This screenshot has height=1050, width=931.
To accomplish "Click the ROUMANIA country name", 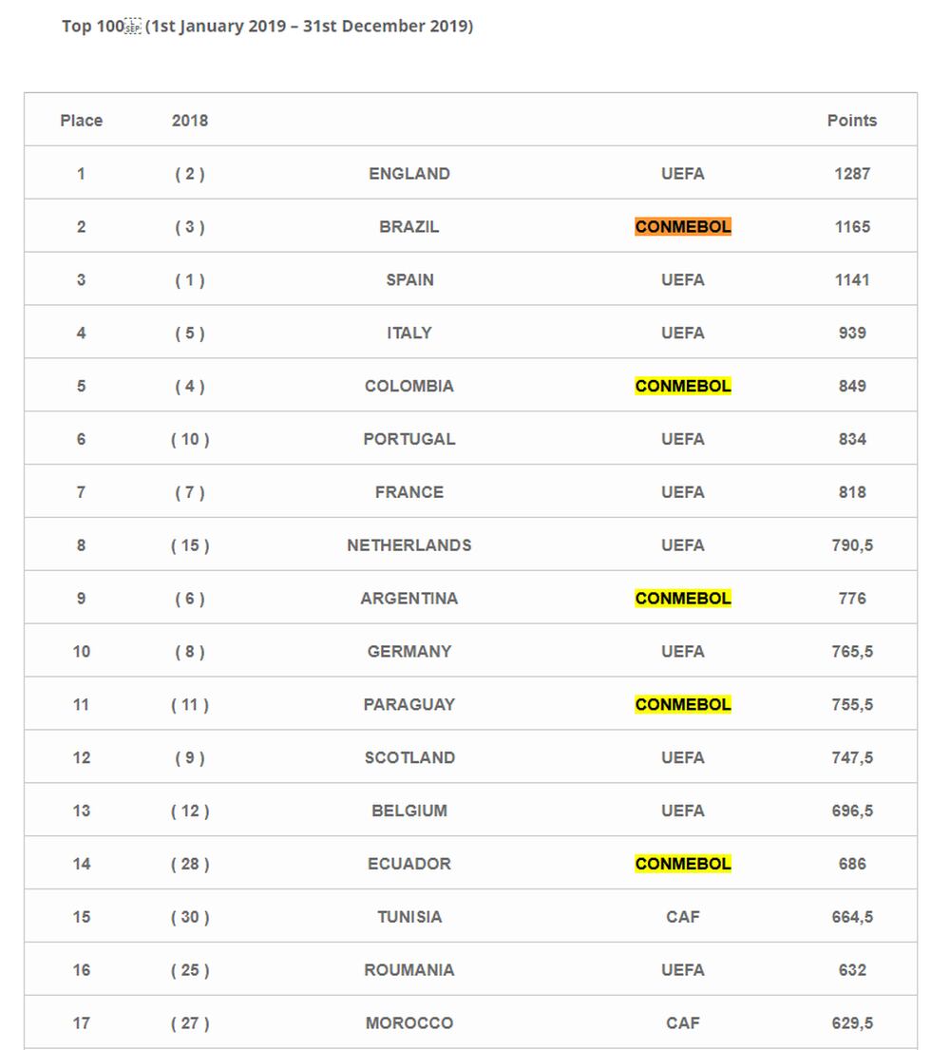I will coord(409,970).
